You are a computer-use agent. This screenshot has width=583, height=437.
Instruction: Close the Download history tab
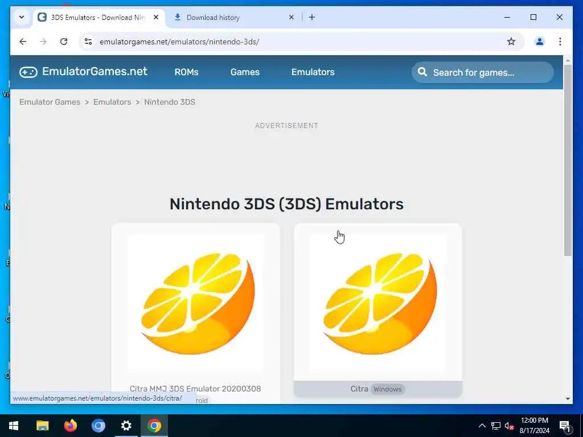[291, 17]
